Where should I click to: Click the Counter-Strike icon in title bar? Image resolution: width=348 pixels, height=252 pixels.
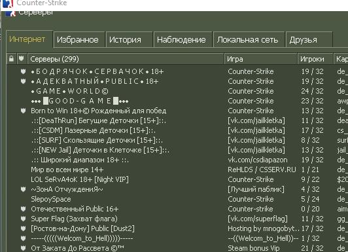(x=8, y=3)
